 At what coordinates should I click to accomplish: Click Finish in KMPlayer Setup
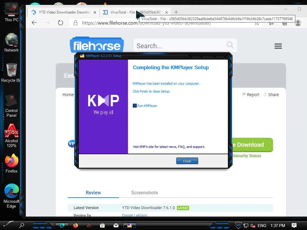[x=187, y=161]
